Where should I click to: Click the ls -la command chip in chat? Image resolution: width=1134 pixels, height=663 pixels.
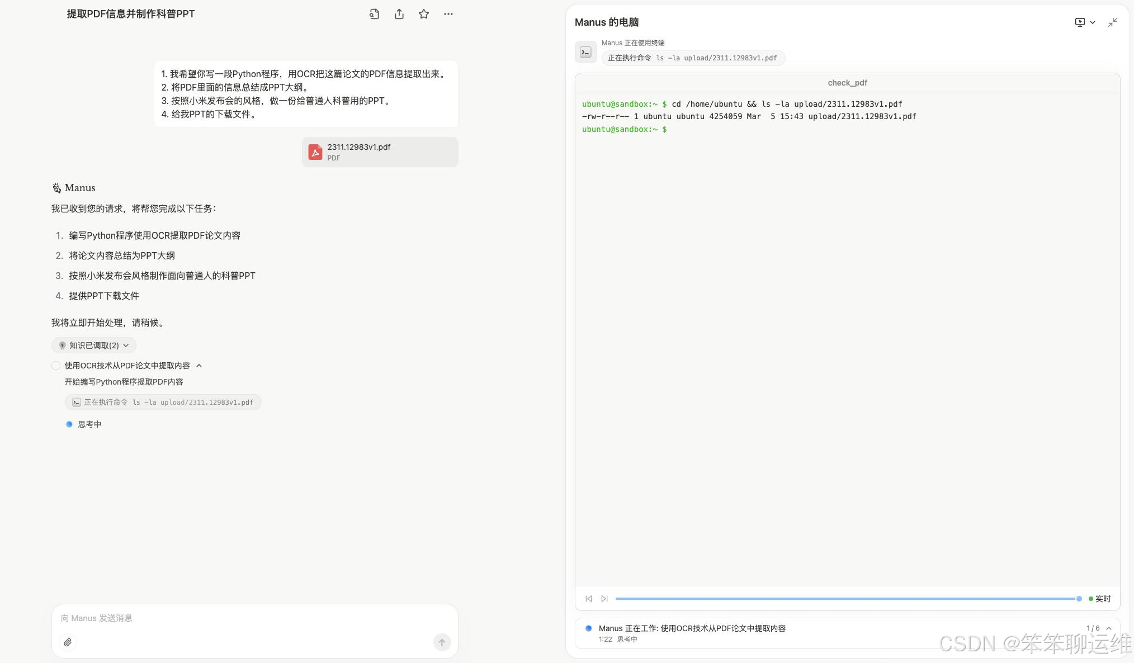tap(163, 402)
